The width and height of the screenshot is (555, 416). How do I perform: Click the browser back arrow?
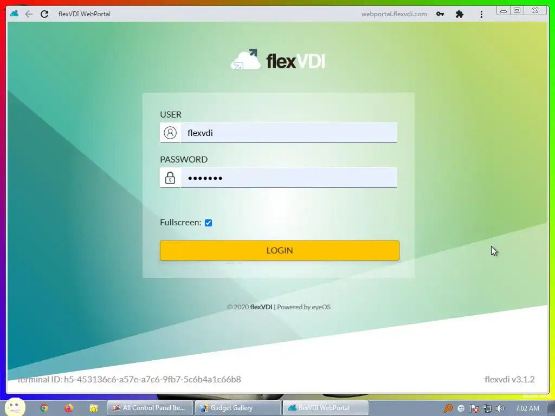(x=29, y=14)
